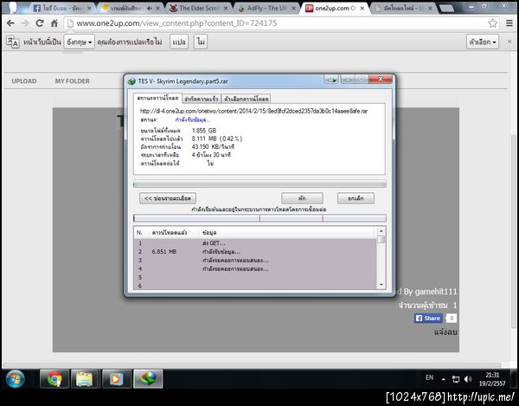Open Chrome from the taskbar
This screenshot has height=406, width=519.
pyautogui.click(x=54, y=379)
